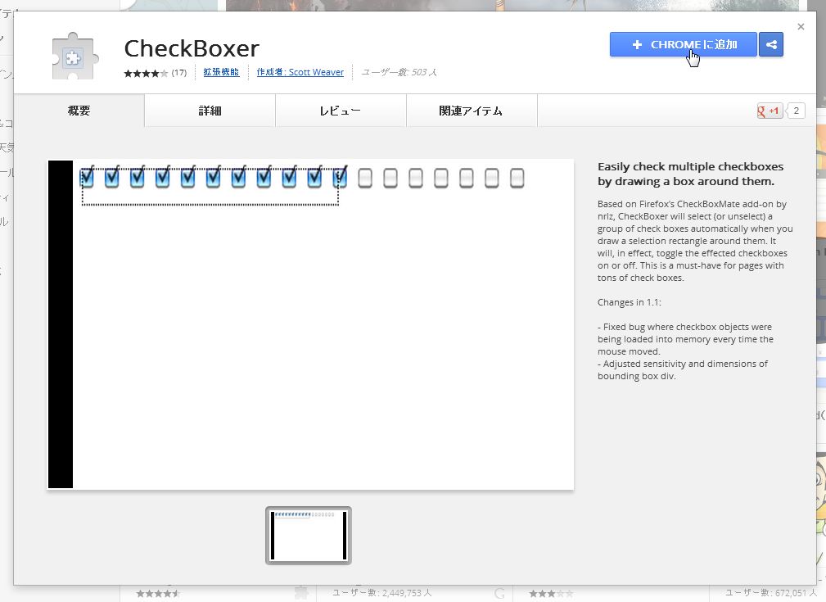Open author link Scott Weaver
826x602 pixels.
pos(300,72)
